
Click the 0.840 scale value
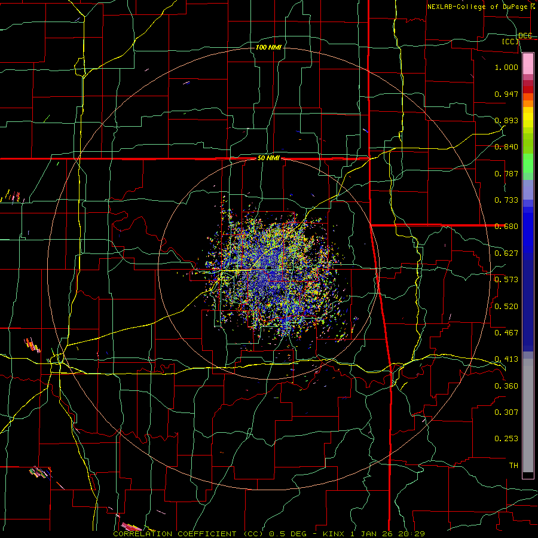(x=506, y=147)
